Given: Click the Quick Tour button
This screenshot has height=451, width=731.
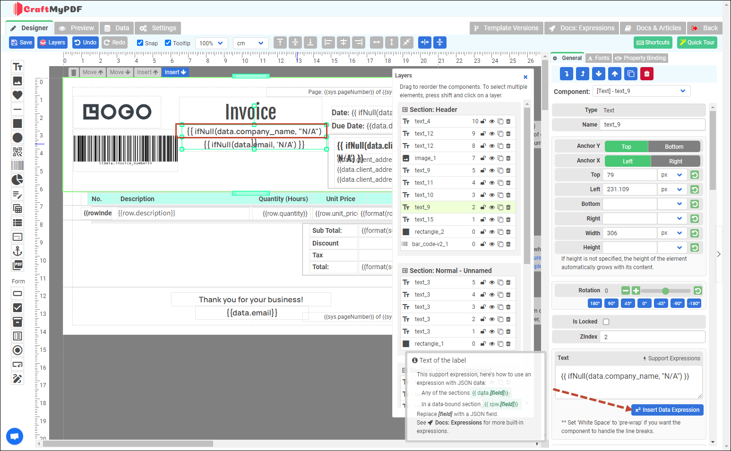Looking at the screenshot, I should pyautogui.click(x=697, y=43).
